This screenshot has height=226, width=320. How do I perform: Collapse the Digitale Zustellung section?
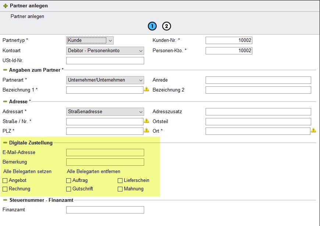[5, 143]
